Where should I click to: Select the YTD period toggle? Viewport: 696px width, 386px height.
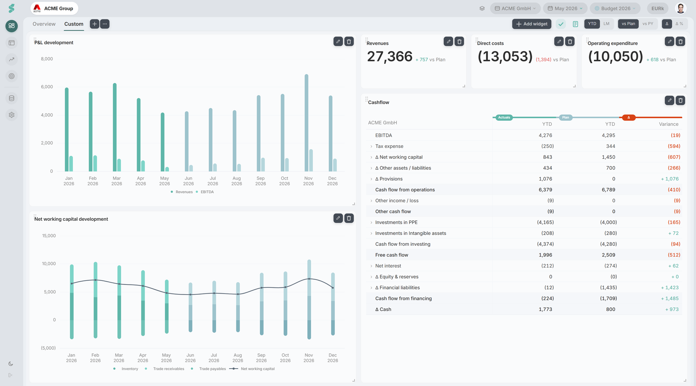(592, 24)
